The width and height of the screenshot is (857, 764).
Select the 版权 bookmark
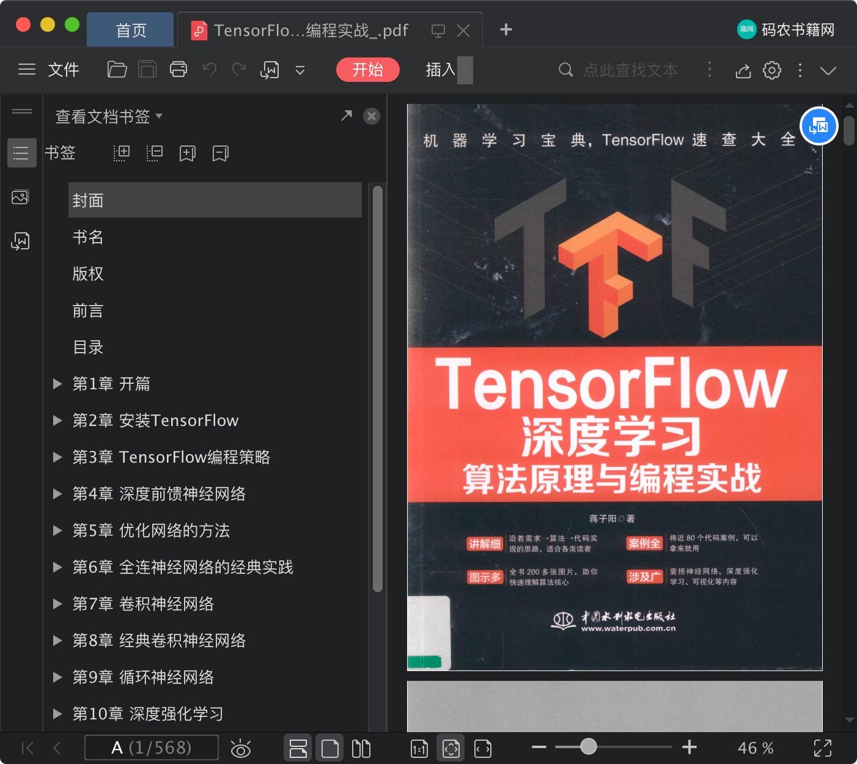point(88,274)
